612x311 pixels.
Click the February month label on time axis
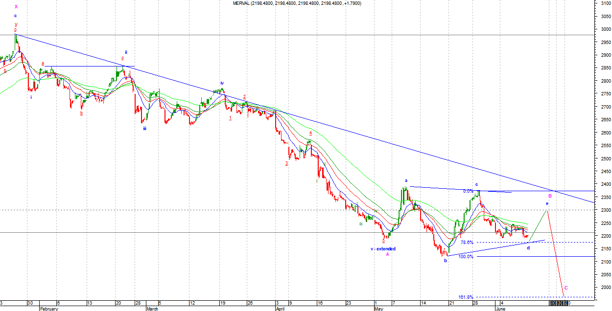[x=49, y=309]
